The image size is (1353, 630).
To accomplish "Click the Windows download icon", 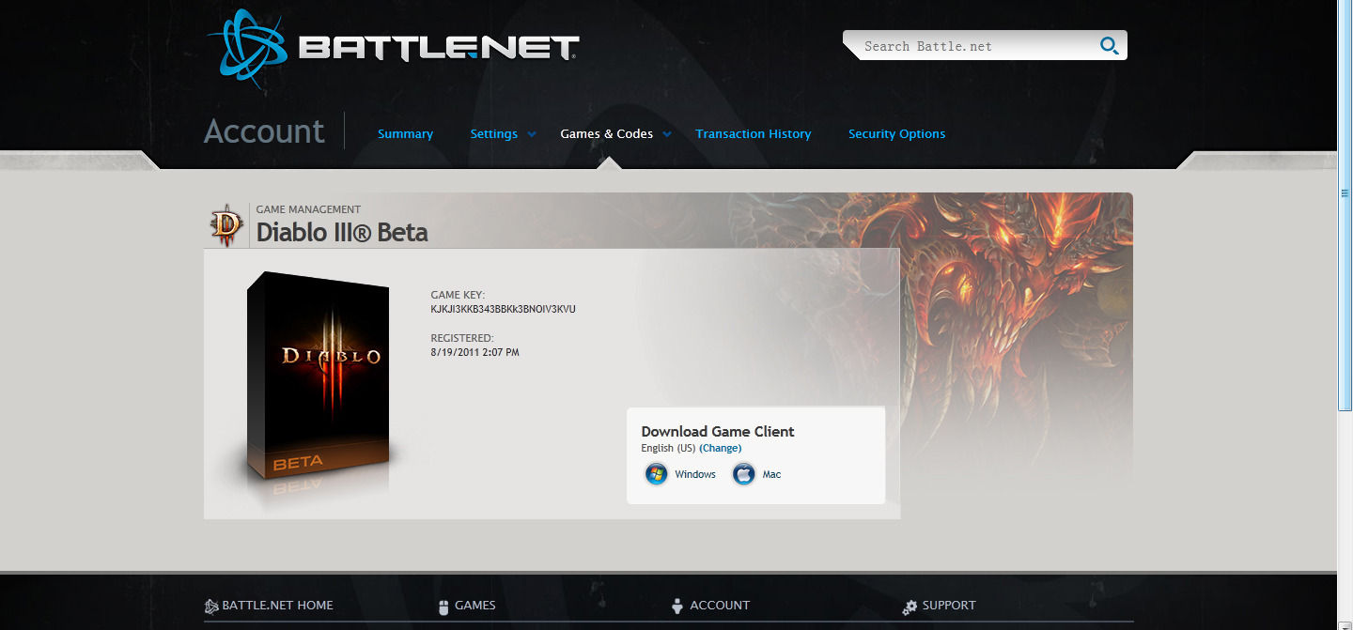I will (x=656, y=474).
